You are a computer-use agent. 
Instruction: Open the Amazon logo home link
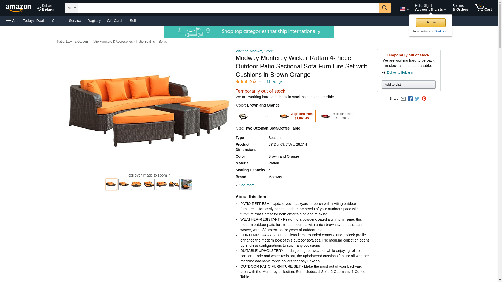click(18, 8)
